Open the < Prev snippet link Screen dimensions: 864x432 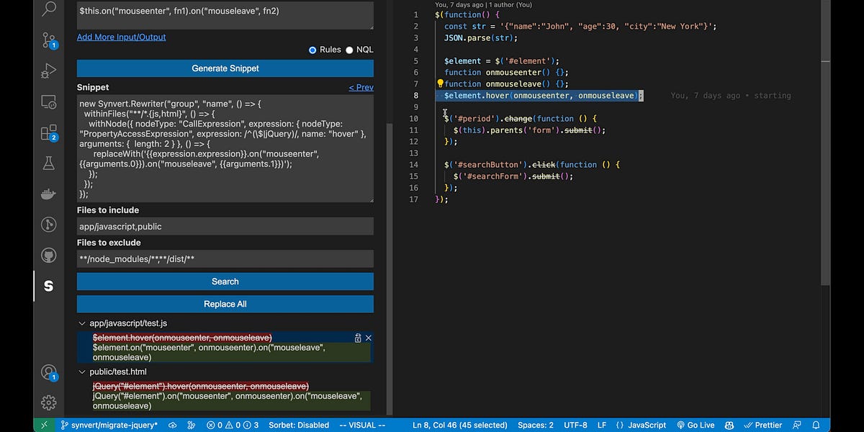[x=363, y=86]
